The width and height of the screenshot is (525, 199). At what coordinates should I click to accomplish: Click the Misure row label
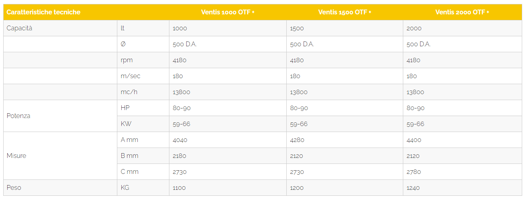(16, 156)
